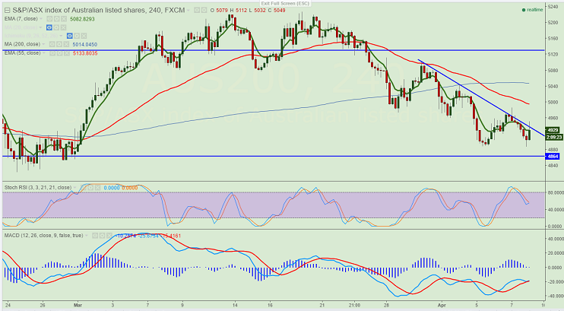Show the hidden MA (20, close) indicator
This screenshot has width=564, height=311.
pos(49,27)
